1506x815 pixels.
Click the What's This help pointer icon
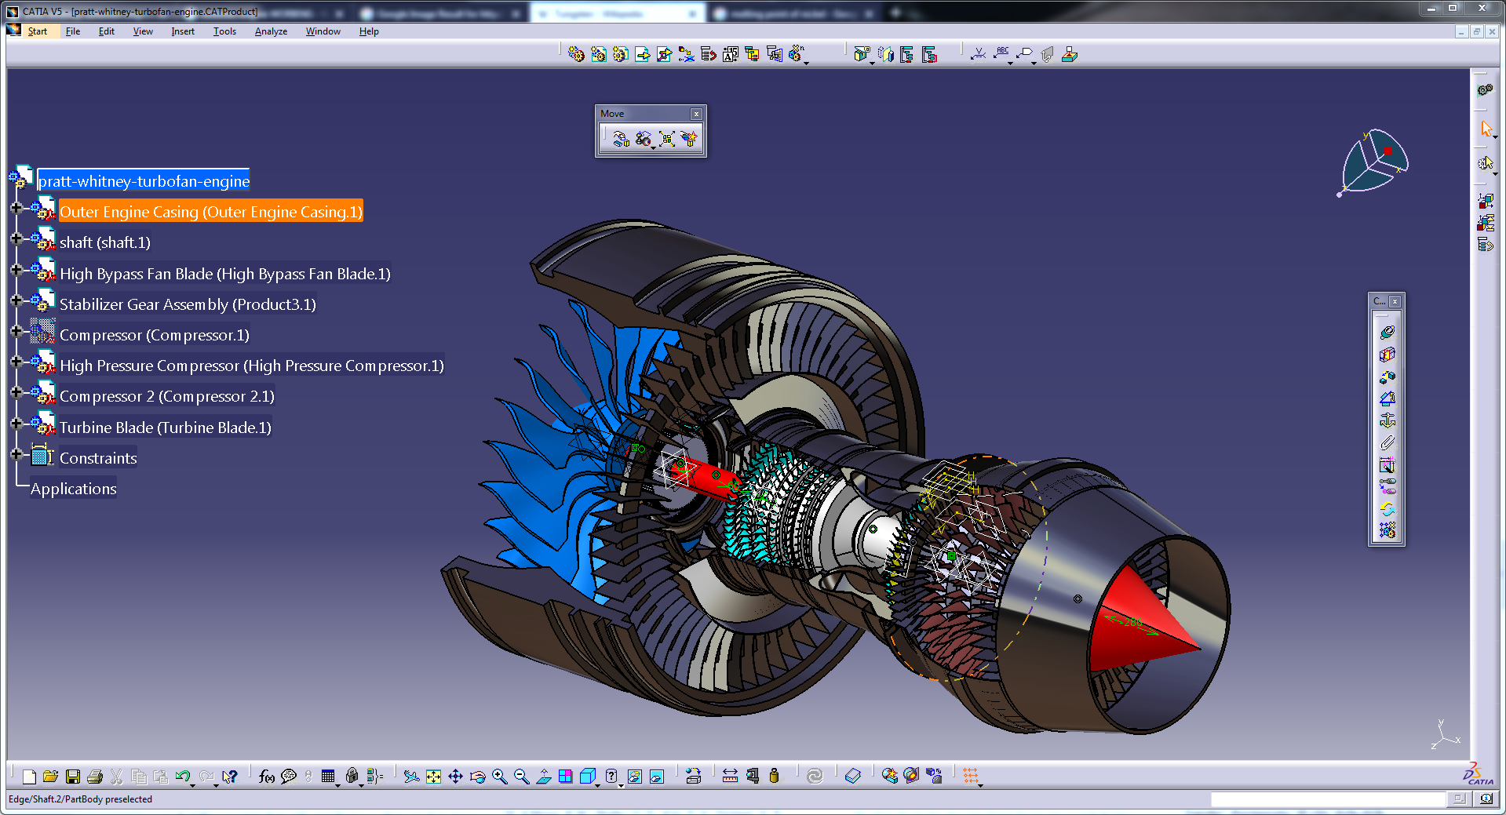point(229,777)
